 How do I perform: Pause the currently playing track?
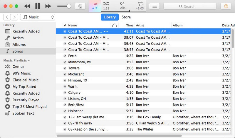pyautogui.click(x=37, y=6)
